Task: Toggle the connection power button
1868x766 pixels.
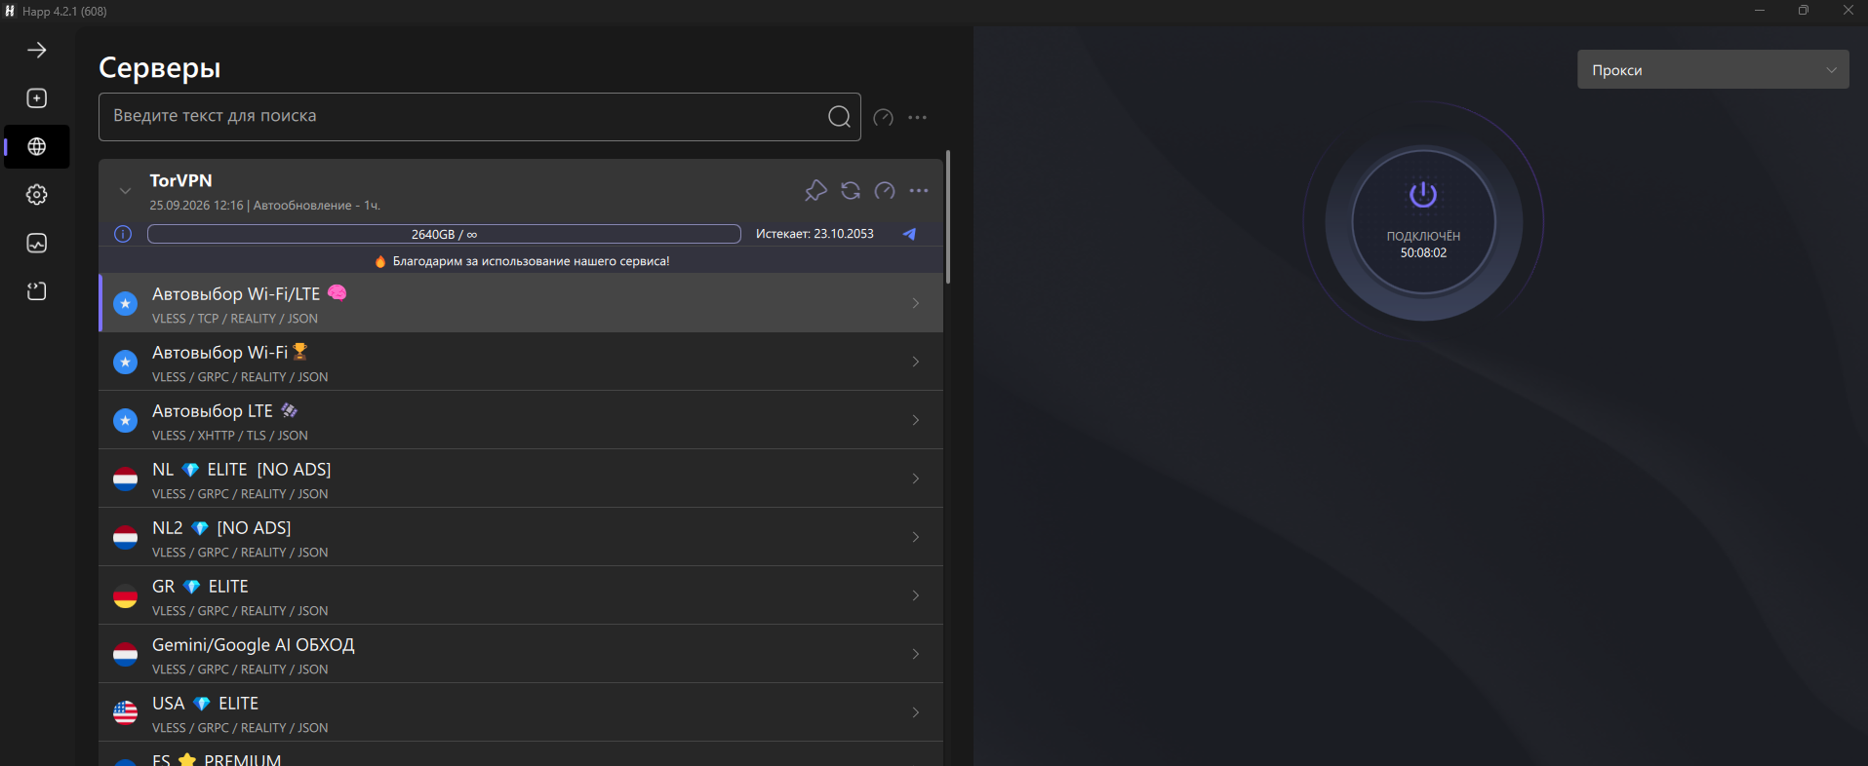Action: point(1423,221)
